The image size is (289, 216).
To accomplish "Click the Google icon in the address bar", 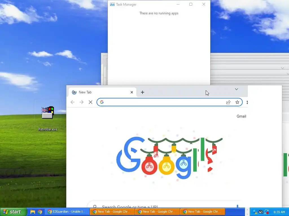I will pyautogui.click(x=102, y=102).
